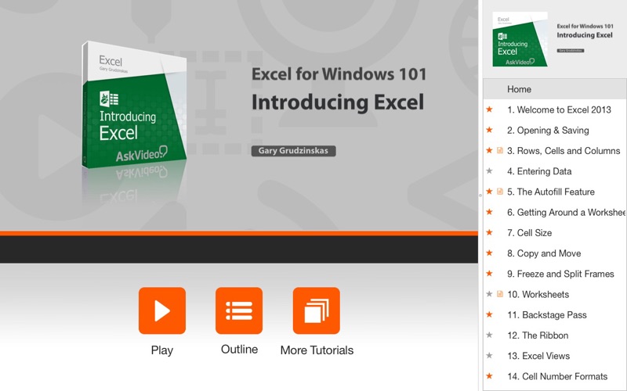This screenshot has width=627, height=391.
Task: Click the Gary Grudzinskas author badge in main area
Action: click(x=293, y=151)
